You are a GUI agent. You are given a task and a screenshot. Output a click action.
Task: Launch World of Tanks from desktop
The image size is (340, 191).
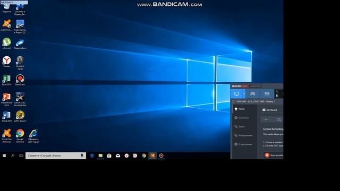20,63
